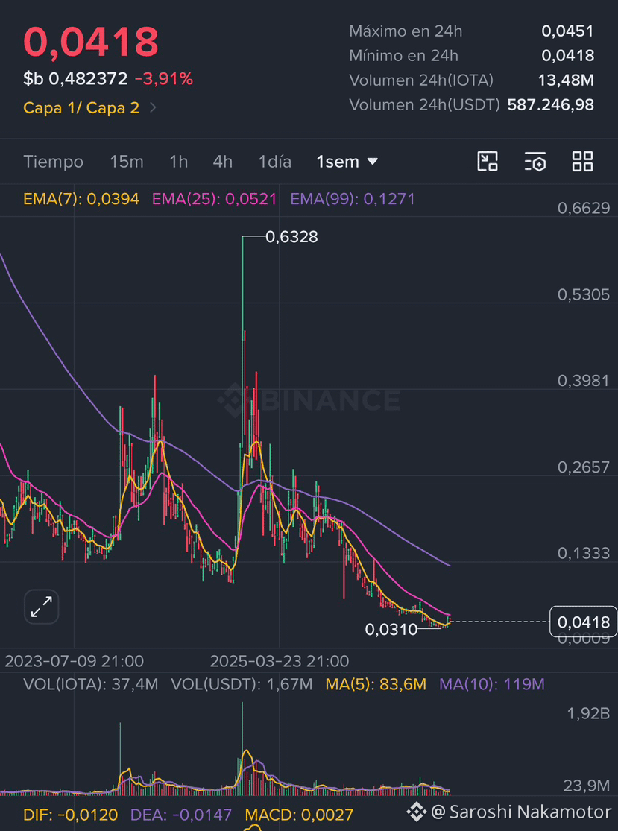Tap DEA: -0,0147 MACD label
The width and height of the screenshot is (618, 831).
[x=180, y=815]
